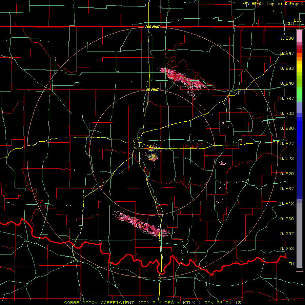Image resolution: width=305 pixels, height=305 pixels.
Task: Pick the orange segment of the color bar
Action: 299,59
